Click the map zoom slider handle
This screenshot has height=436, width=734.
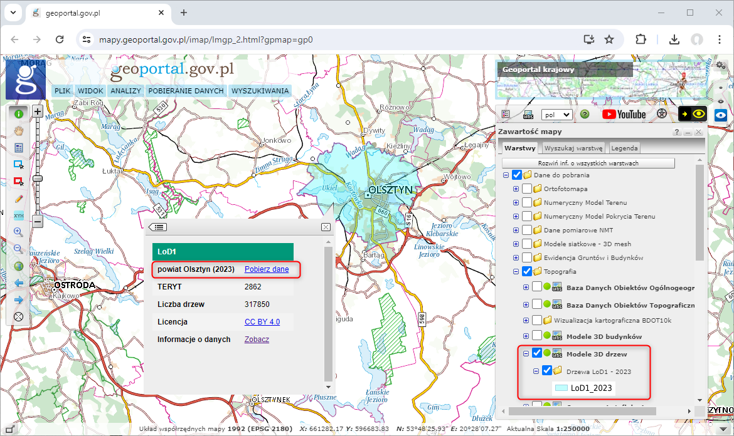tap(38, 179)
